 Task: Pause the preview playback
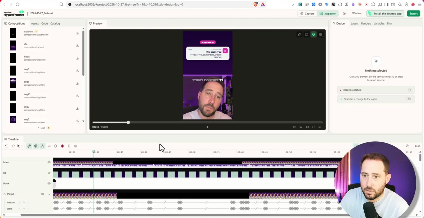pyautogui.click(x=207, y=127)
